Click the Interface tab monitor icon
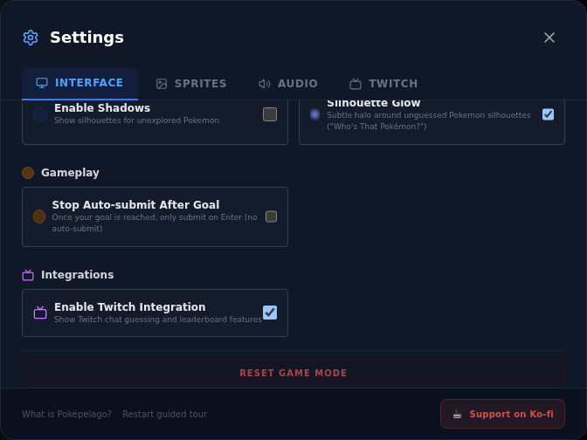Image resolution: width=587 pixels, height=440 pixels. (x=42, y=83)
